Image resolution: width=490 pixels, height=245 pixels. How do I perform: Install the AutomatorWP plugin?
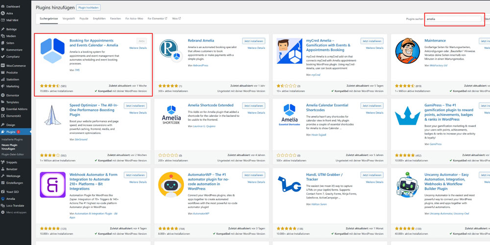pyautogui.click(x=253, y=175)
